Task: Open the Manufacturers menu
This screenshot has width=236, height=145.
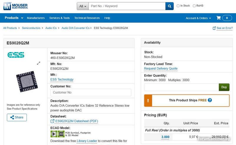Action: [36, 18]
